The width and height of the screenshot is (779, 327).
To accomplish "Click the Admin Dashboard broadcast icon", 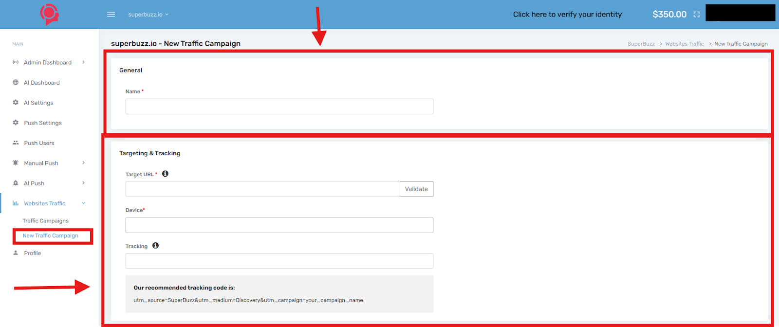I will point(16,62).
